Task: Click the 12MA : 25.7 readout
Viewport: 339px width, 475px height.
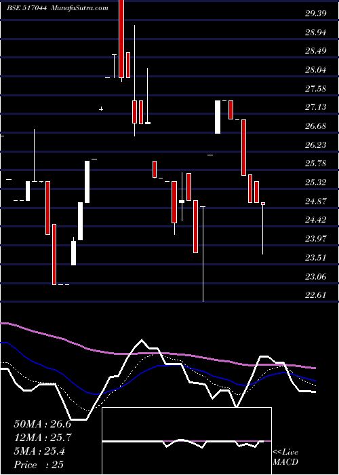Action: (42, 438)
